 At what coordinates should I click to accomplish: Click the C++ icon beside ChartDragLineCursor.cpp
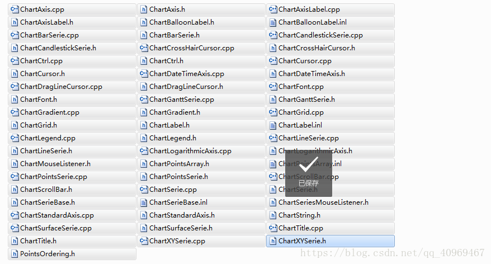coord(15,87)
